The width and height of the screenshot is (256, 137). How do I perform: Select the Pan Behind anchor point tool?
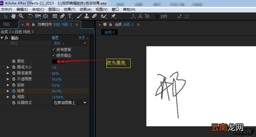45,16
